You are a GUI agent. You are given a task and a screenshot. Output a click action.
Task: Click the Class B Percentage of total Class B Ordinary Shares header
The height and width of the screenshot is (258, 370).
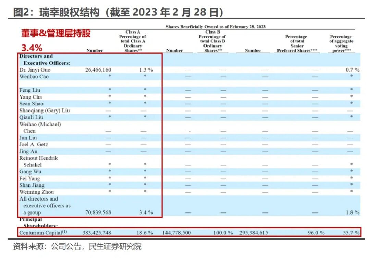(212, 41)
